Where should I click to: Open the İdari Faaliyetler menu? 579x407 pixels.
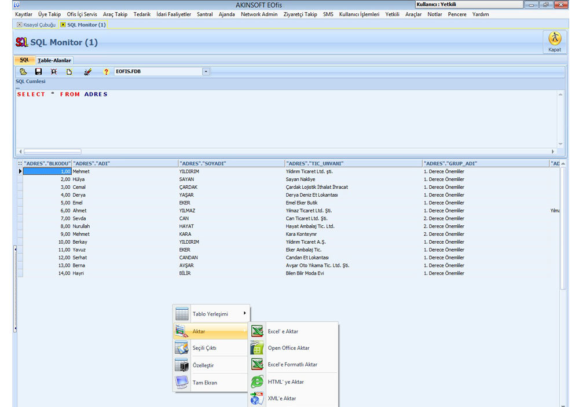point(174,14)
